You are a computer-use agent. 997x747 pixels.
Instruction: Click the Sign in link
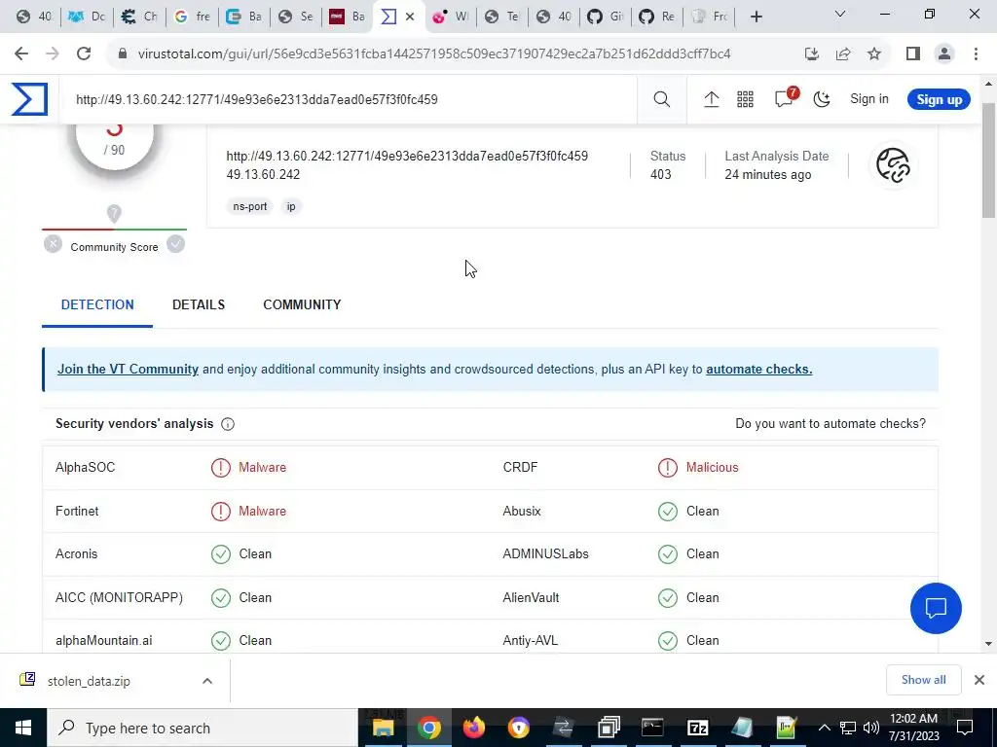click(869, 99)
